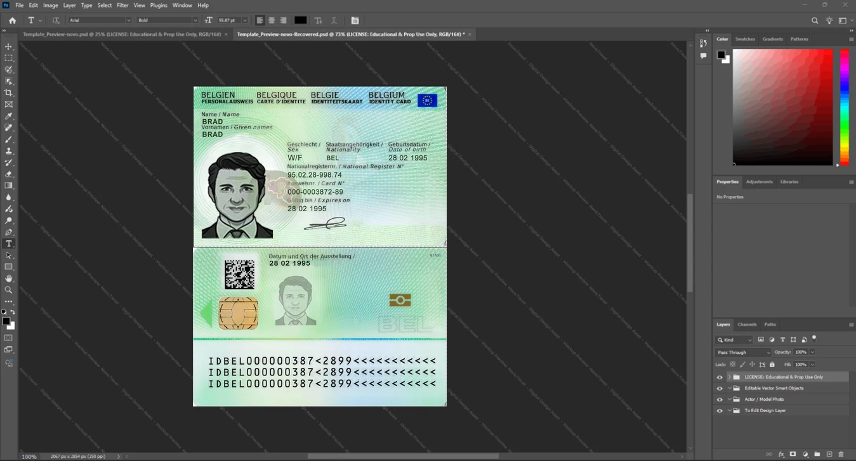Click the font size input field

pyautogui.click(x=228, y=20)
